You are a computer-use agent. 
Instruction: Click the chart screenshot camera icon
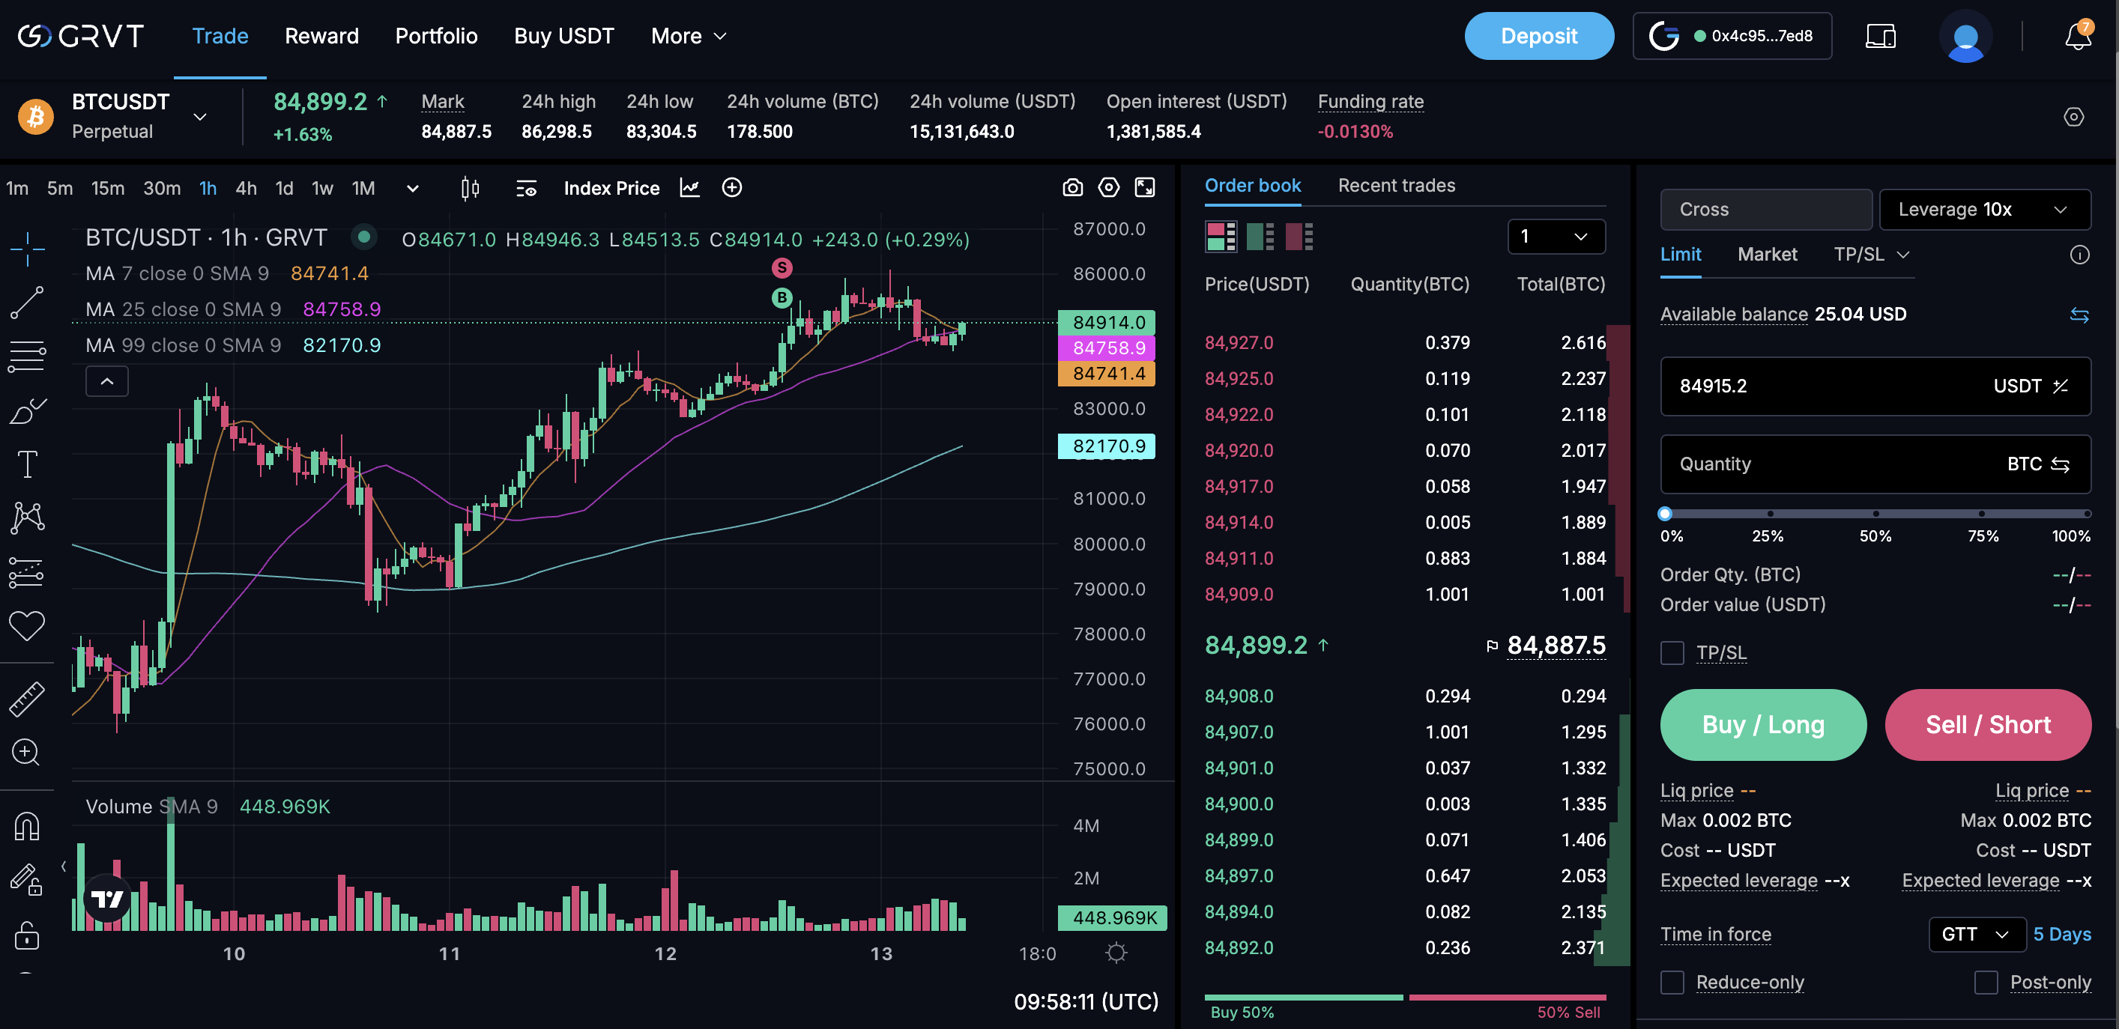click(1073, 188)
